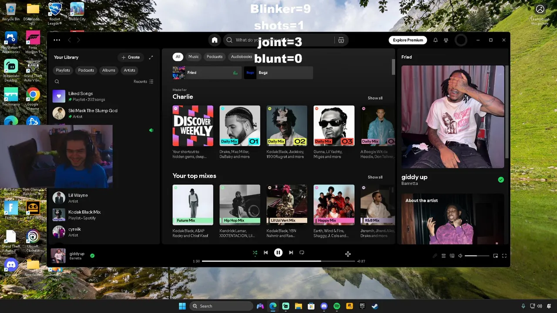Open Steam from the taskbar

click(375, 306)
